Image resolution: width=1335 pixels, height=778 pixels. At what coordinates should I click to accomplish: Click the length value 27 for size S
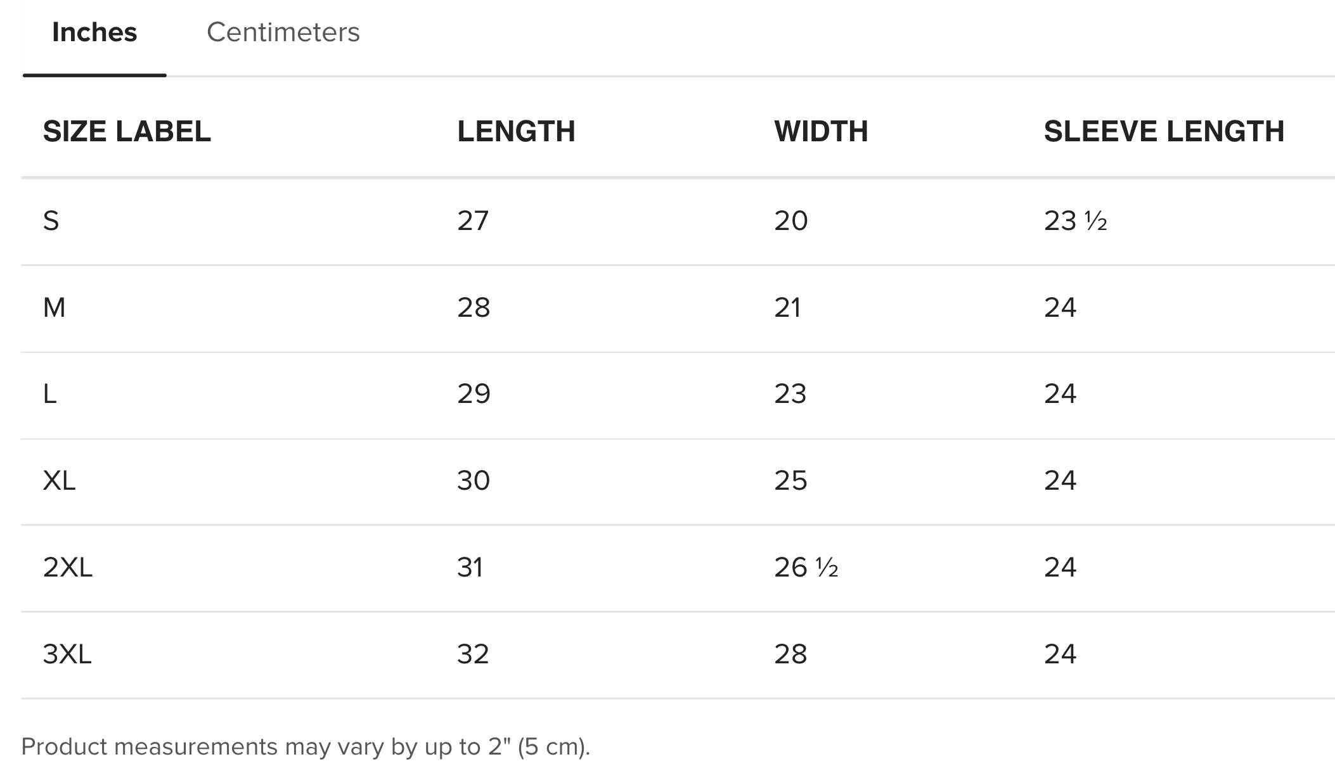[473, 221]
